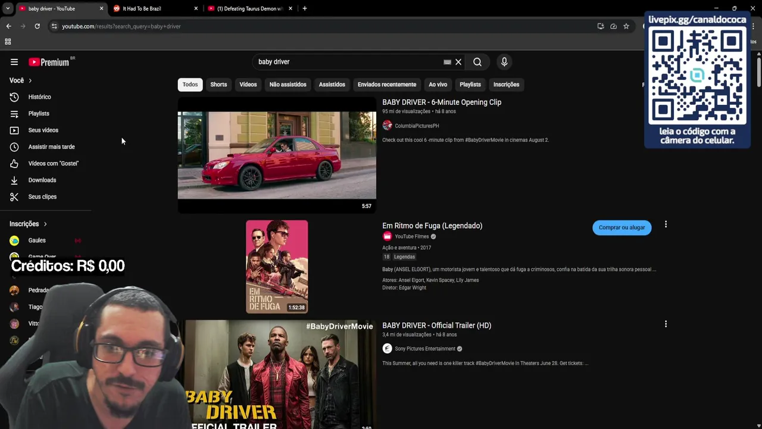The height and width of the screenshot is (429, 762).
Task: Open a new browser tab
Action: [x=305, y=8]
